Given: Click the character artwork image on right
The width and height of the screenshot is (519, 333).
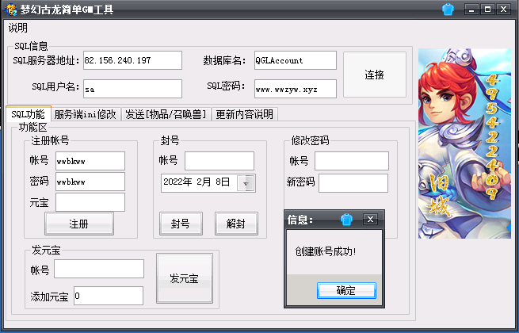Looking at the screenshot, I should [464, 144].
